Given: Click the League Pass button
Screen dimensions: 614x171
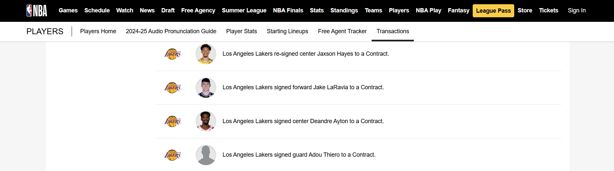Looking at the screenshot, I should pyautogui.click(x=493, y=11).
